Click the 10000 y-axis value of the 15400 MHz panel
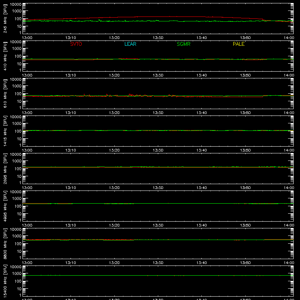The height and width of the screenshot is (300, 300). click(16, 267)
